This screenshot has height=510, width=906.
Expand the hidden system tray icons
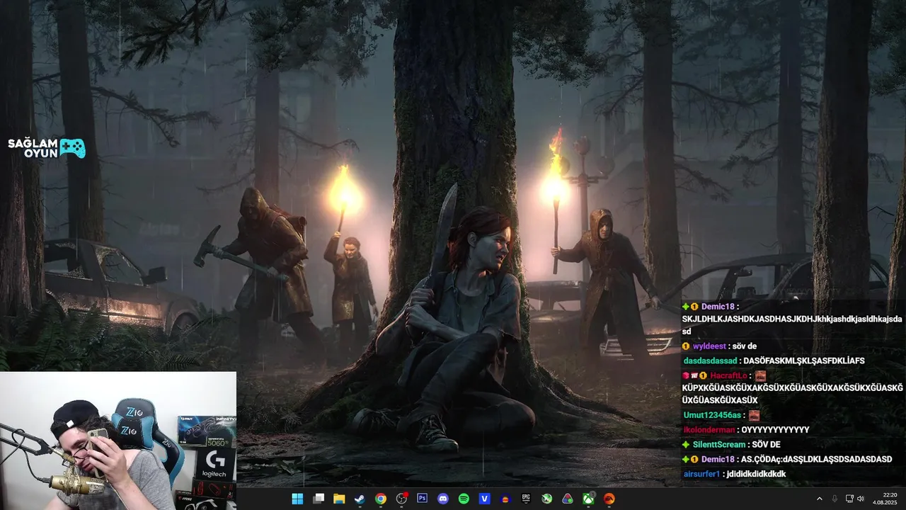pos(820,499)
